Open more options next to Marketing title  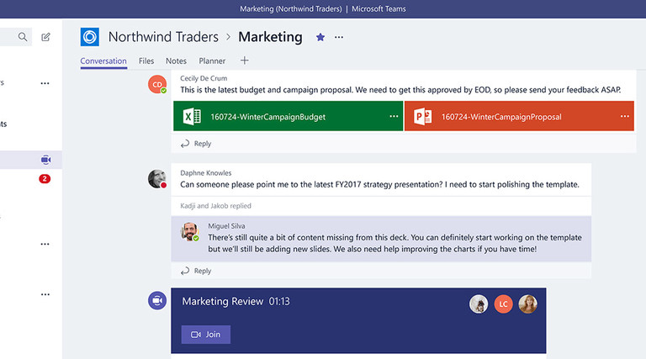pyautogui.click(x=339, y=38)
